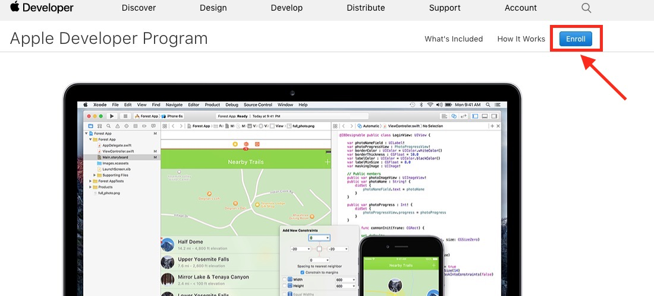The height and width of the screenshot is (296, 654).
Task: Toggle the Constrain to margins checkbox
Action: click(x=303, y=272)
